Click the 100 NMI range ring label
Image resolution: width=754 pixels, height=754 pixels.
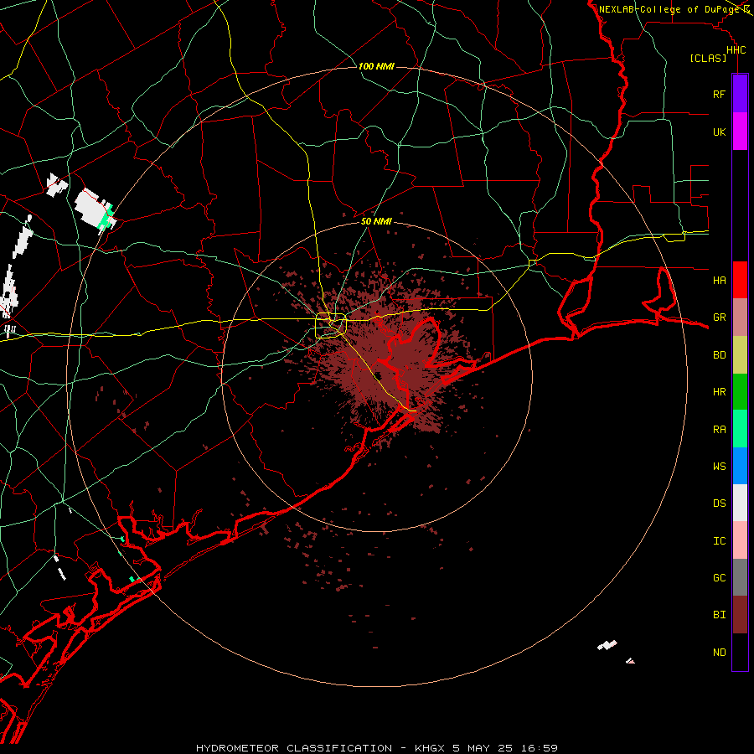(x=376, y=66)
